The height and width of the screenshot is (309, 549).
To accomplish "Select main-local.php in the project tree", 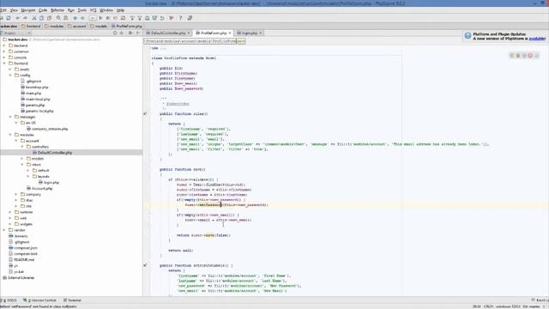I will pyautogui.click(x=35, y=100).
